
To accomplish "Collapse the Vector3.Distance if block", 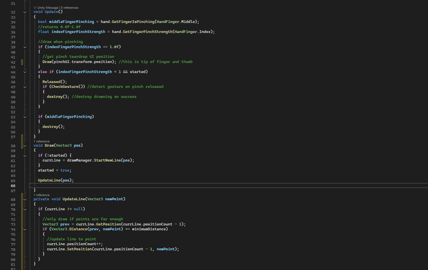I will coord(25,229).
